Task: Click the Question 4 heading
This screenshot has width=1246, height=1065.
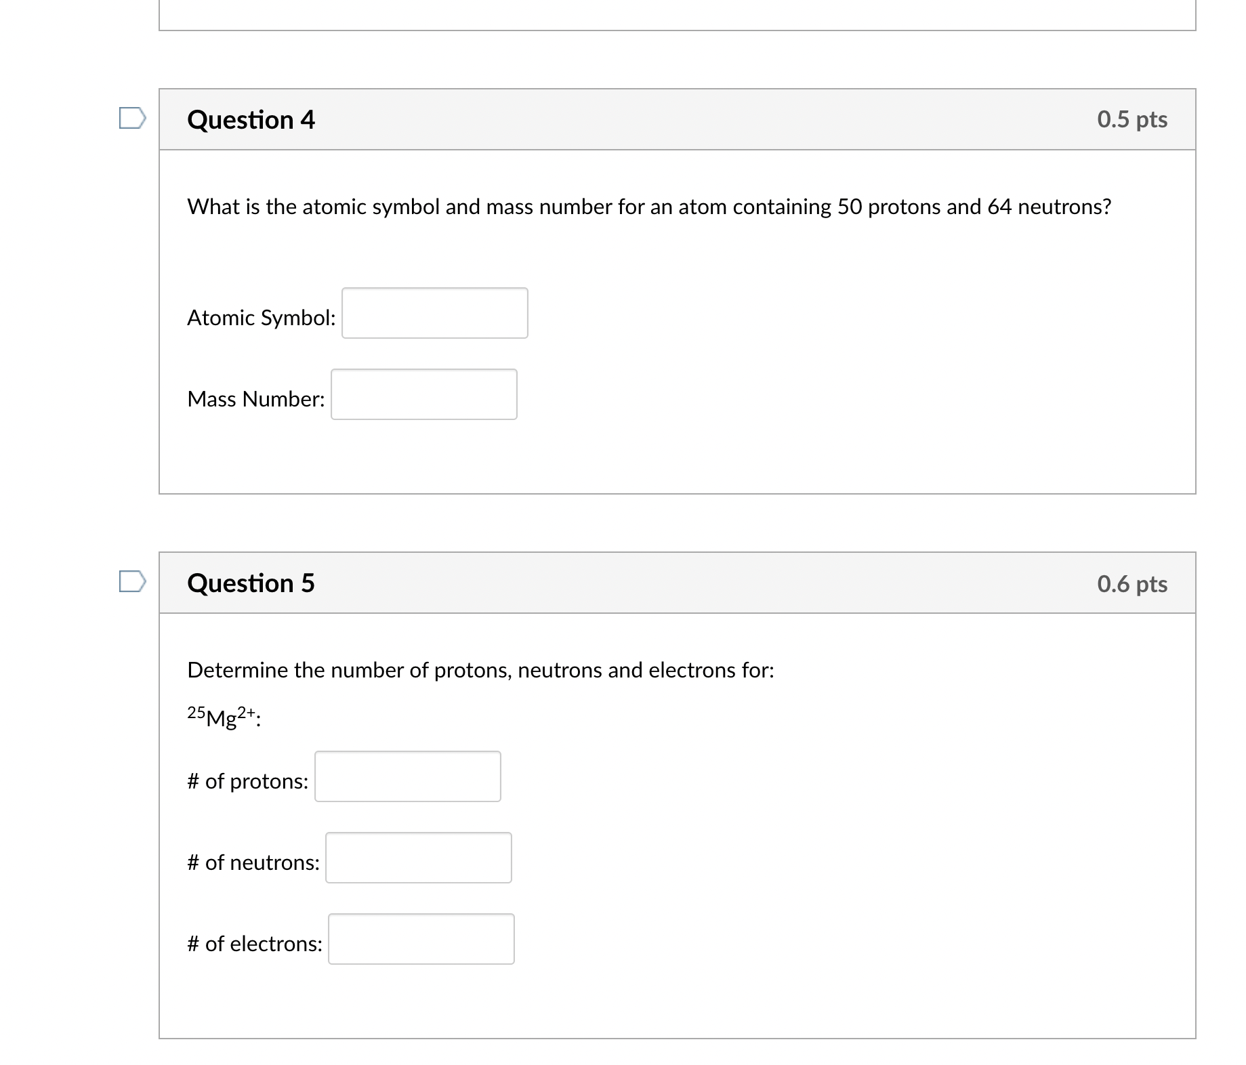Action: click(251, 120)
